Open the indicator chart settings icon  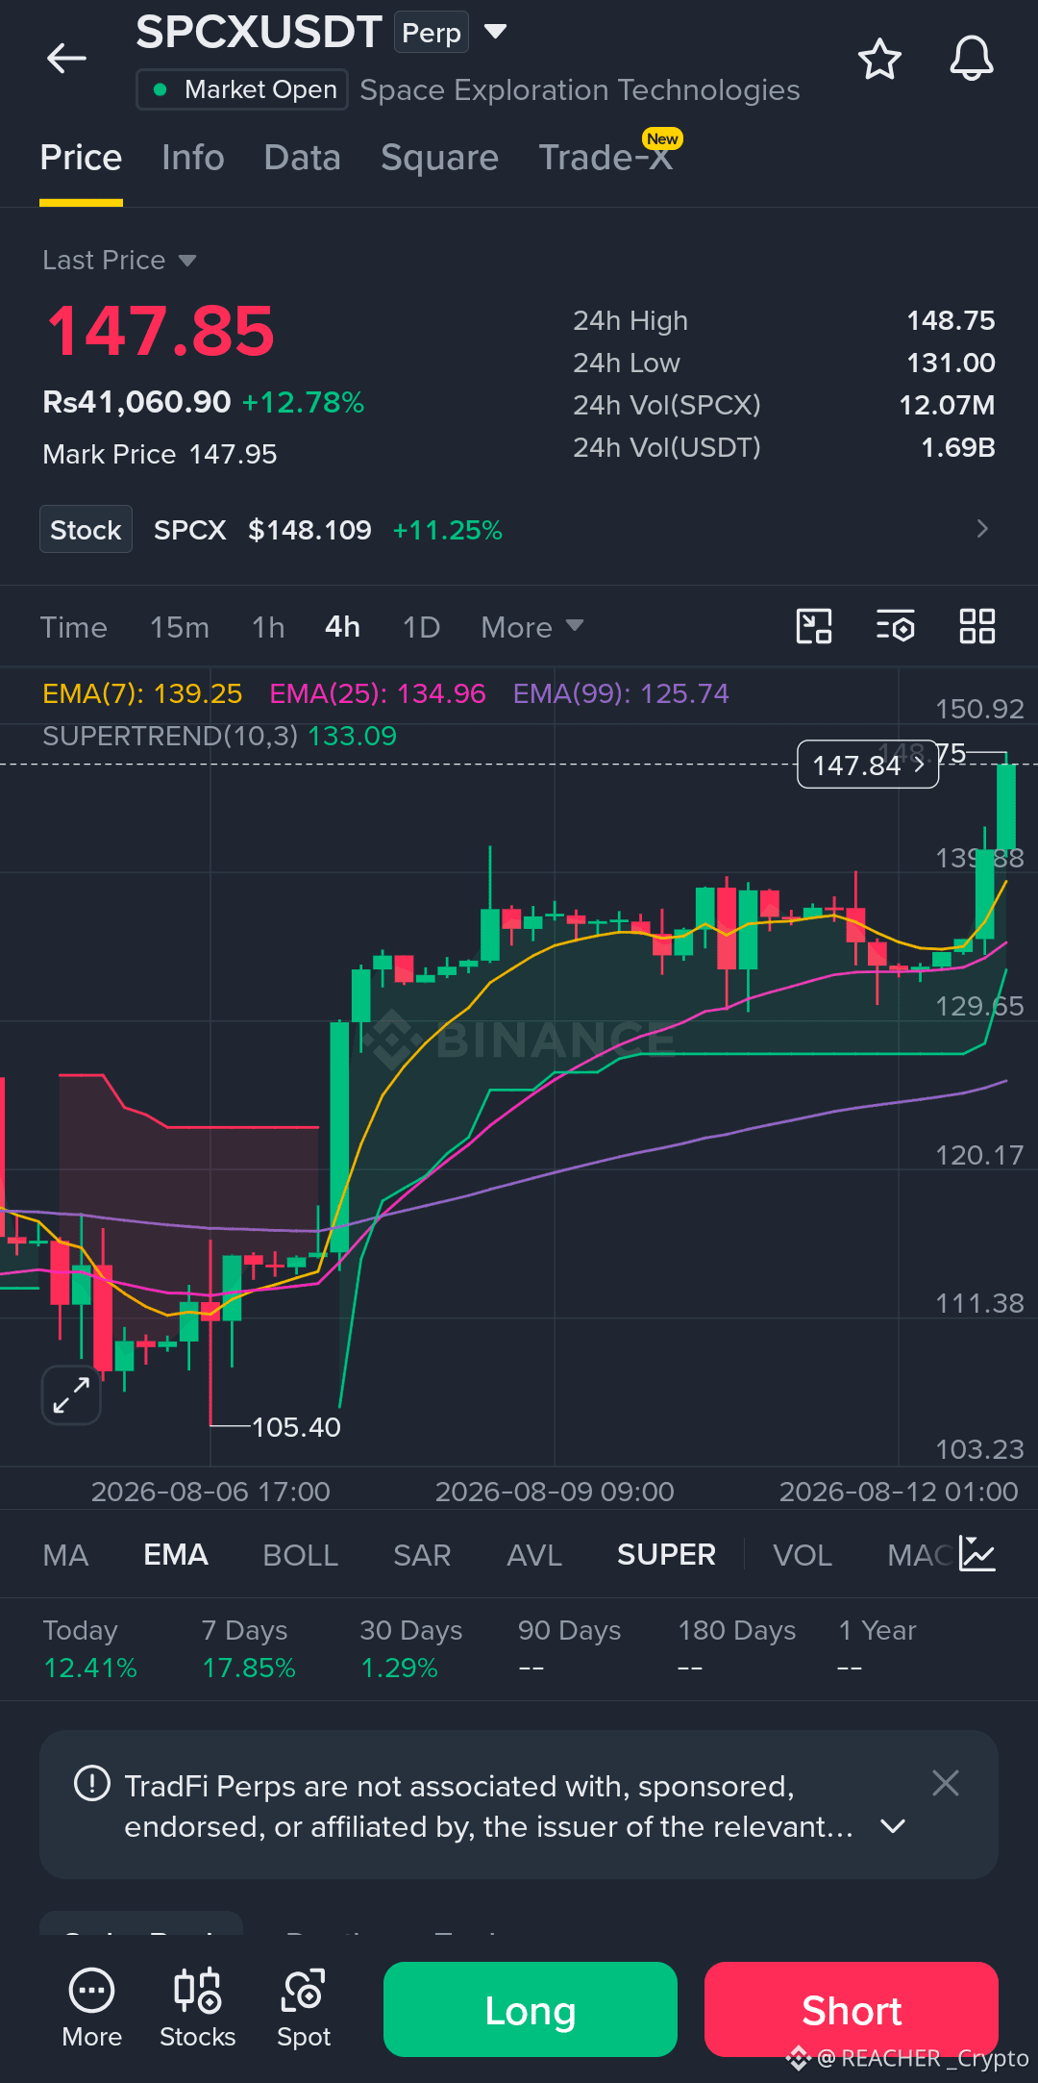[x=977, y=1554]
